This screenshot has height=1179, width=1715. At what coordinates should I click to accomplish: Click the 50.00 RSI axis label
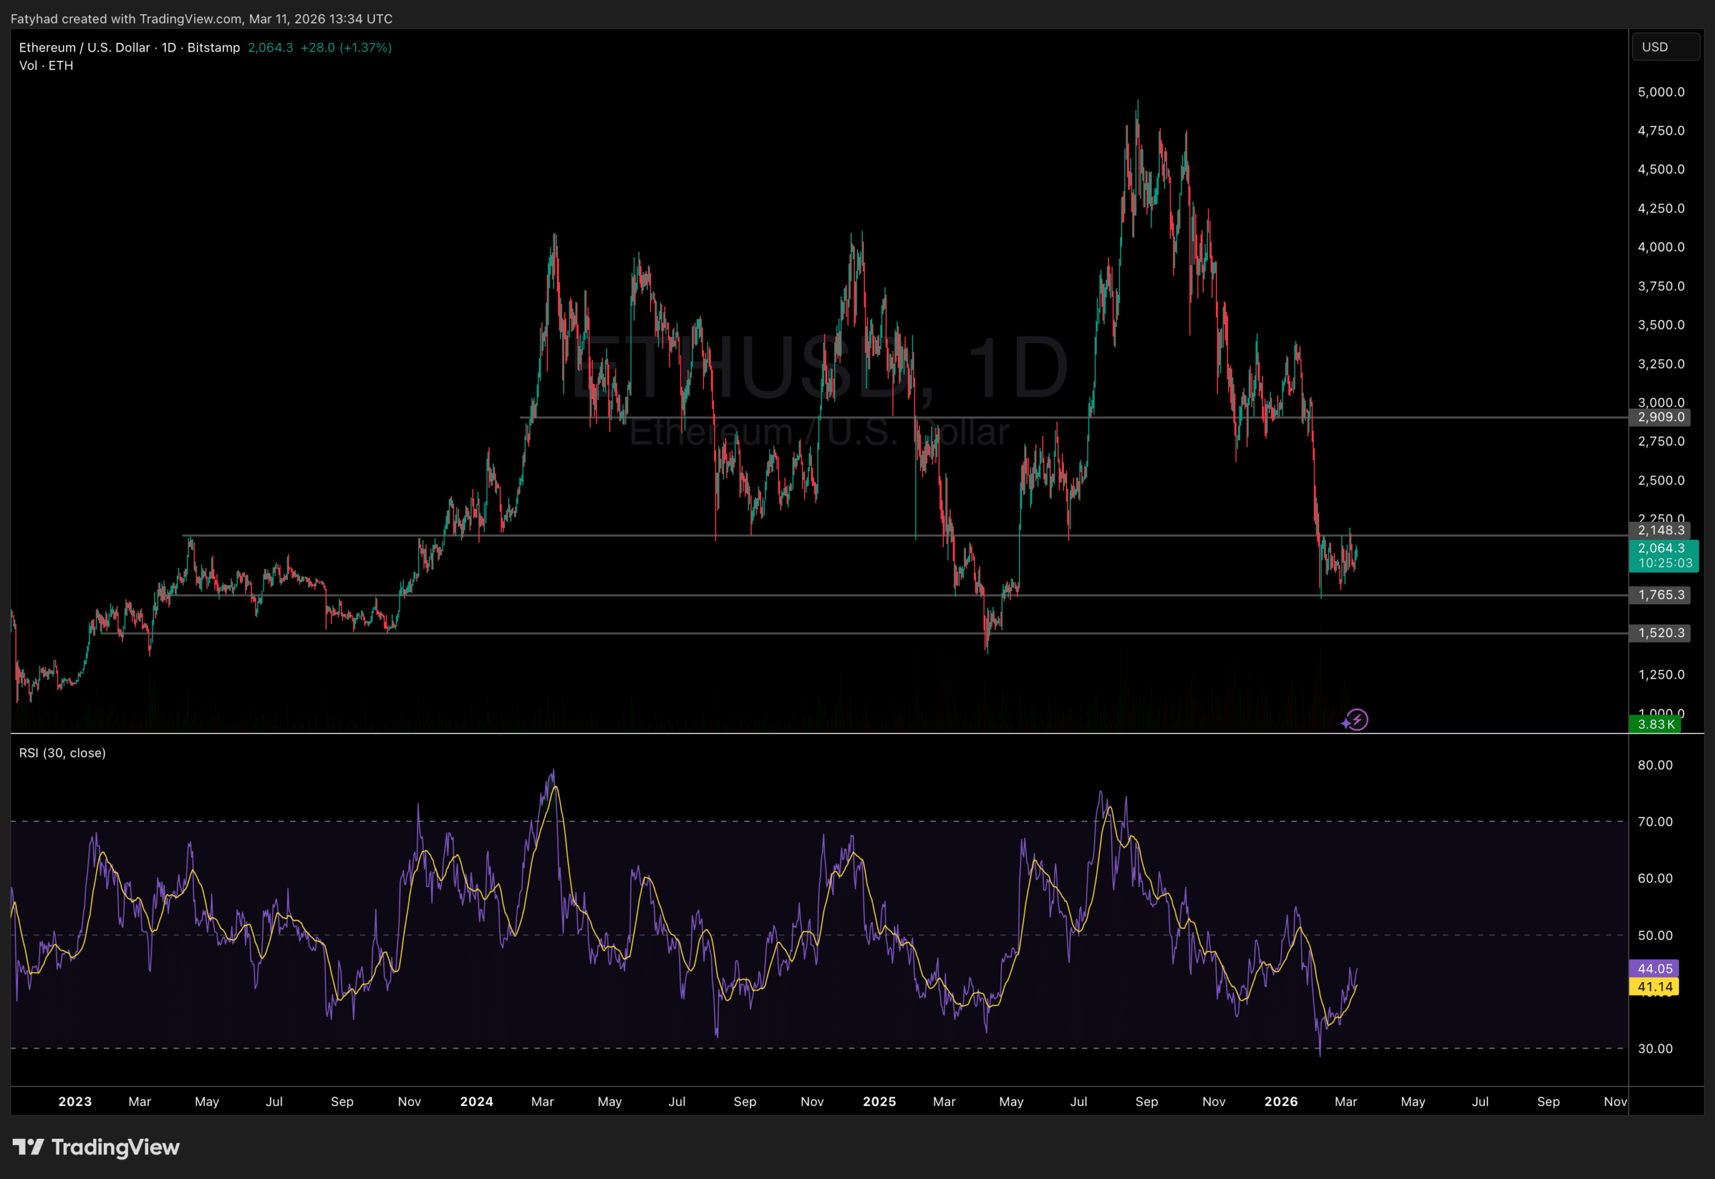(1655, 936)
